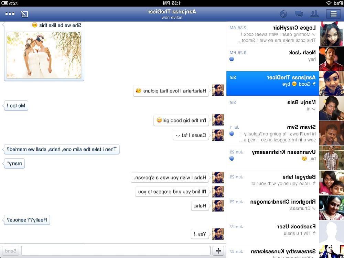This screenshot has width=344, height=258.
Task: Tap Rhogheni Chandramogan profile picture
Action: pyautogui.click(x=332, y=208)
